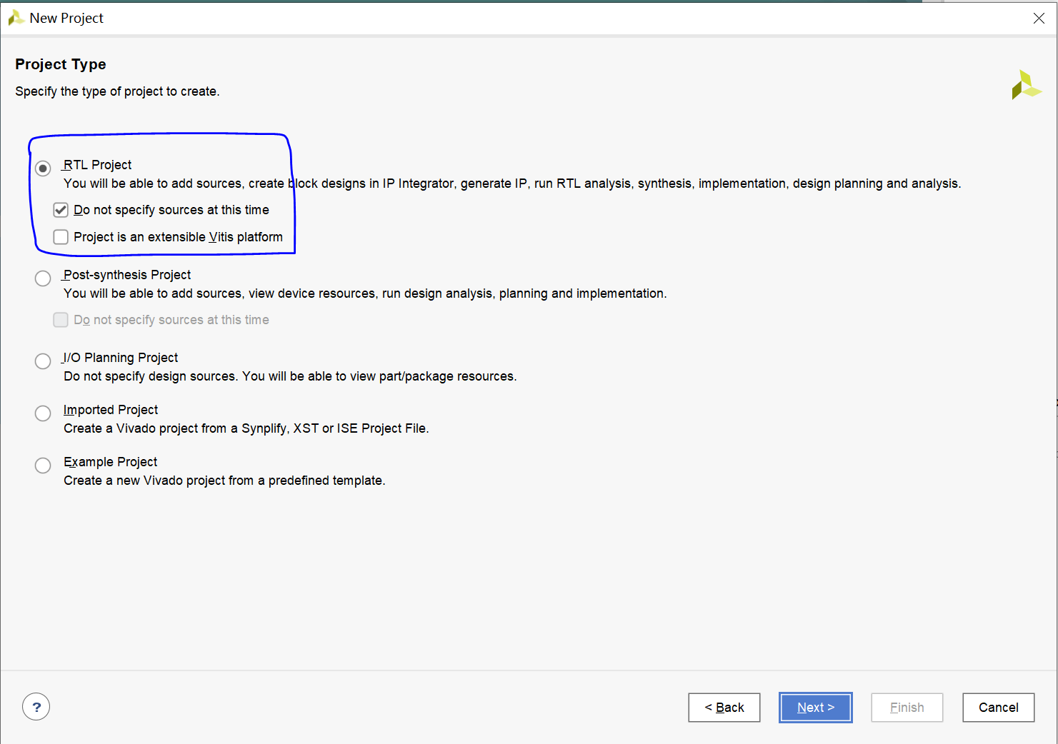1058x744 pixels.
Task: Click the 'Example Project' label text
Action: (111, 462)
